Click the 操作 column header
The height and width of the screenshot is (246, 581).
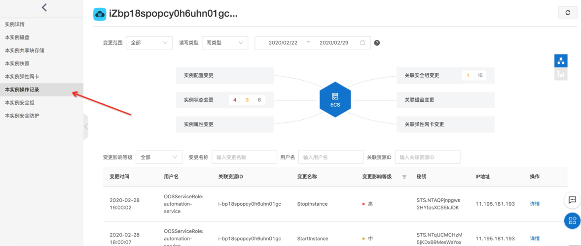pyautogui.click(x=535, y=177)
